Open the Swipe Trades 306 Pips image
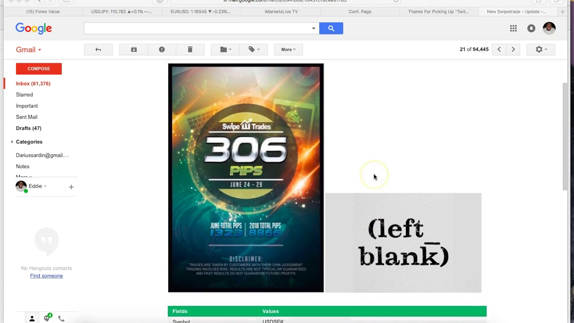This screenshot has width=574, height=323. point(246,178)
